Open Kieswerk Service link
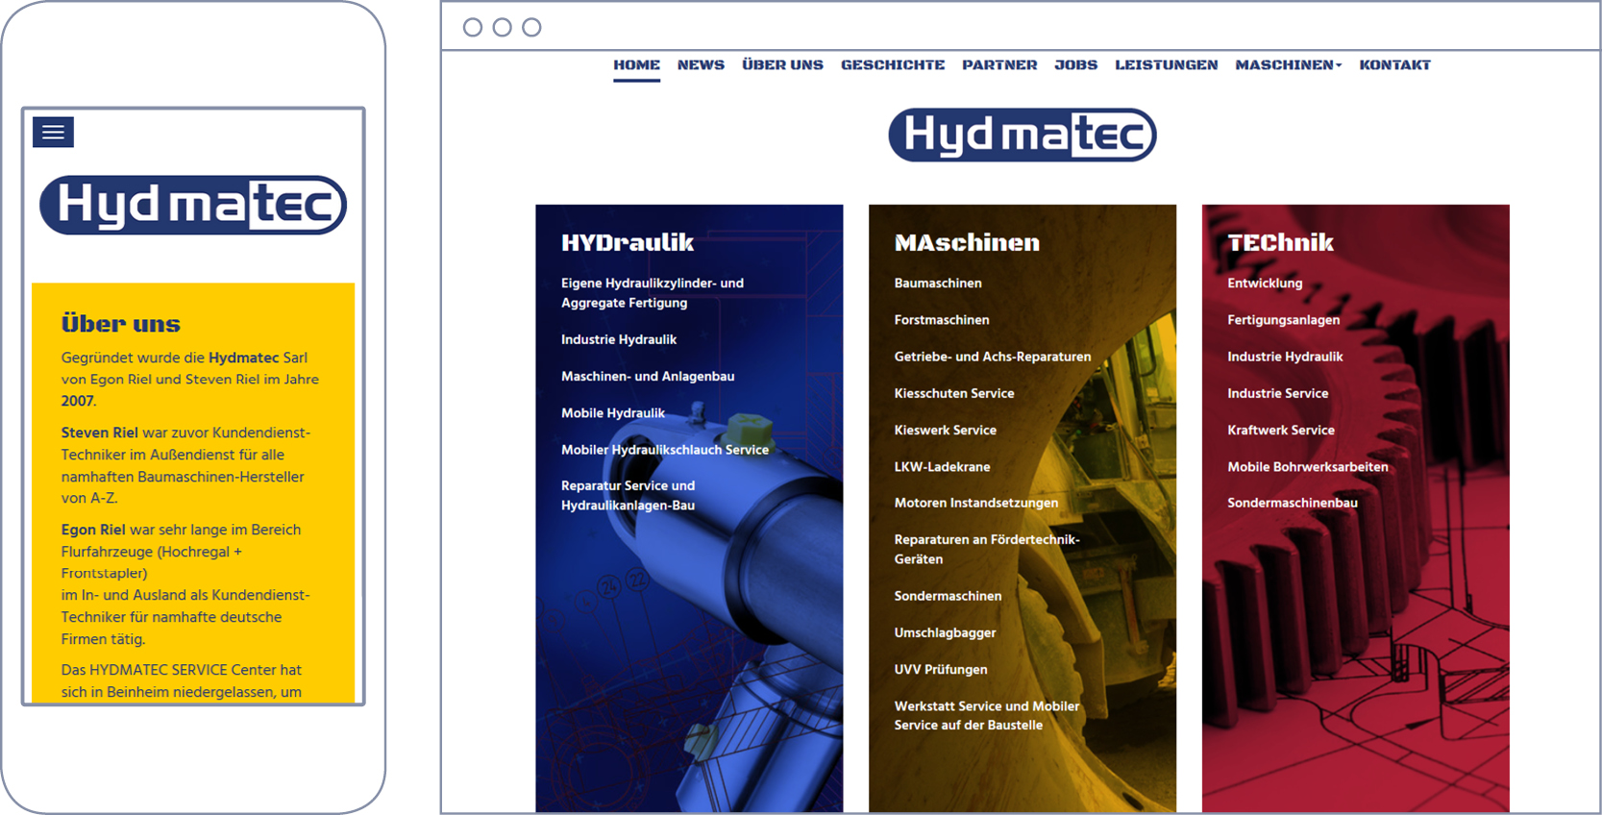The image size is (1602, 815). pyautogui.click(x=946, y=431)
